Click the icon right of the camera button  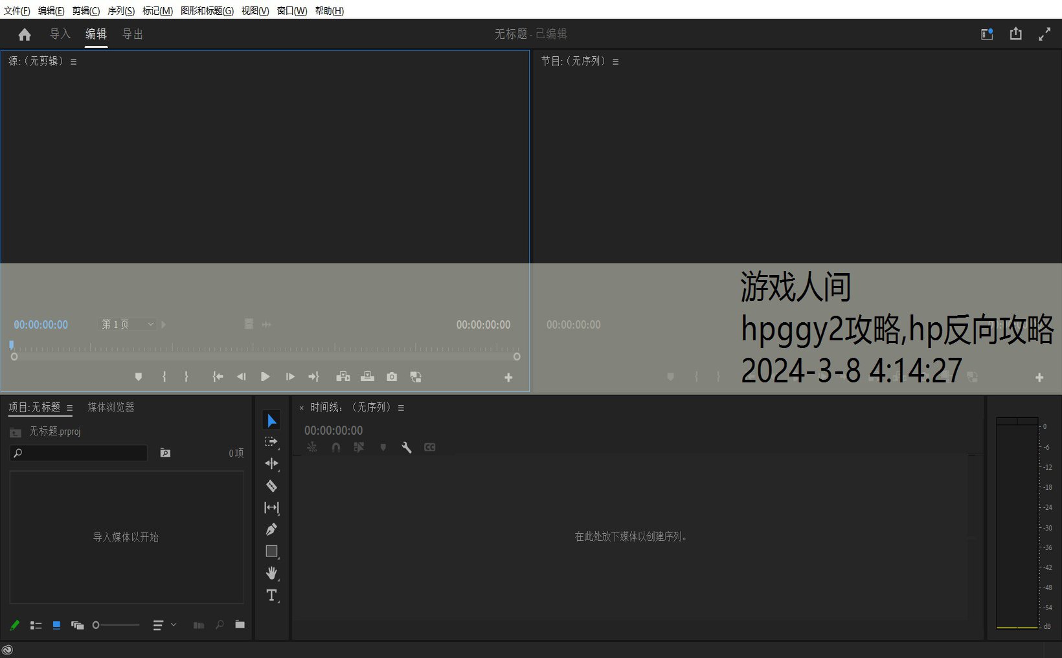(416, 377)
